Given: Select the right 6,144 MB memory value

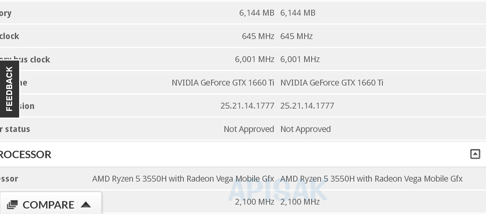Looking at the screenshot, I should click(298, 13).
